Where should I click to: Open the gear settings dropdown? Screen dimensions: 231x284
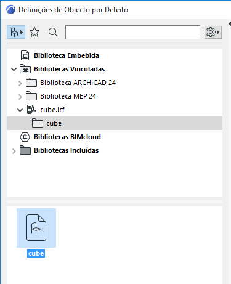click(213, 32)
